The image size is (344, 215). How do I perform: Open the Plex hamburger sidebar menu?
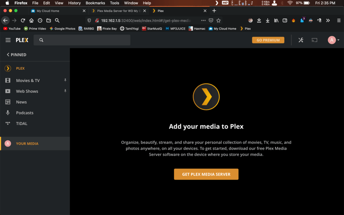8,40
